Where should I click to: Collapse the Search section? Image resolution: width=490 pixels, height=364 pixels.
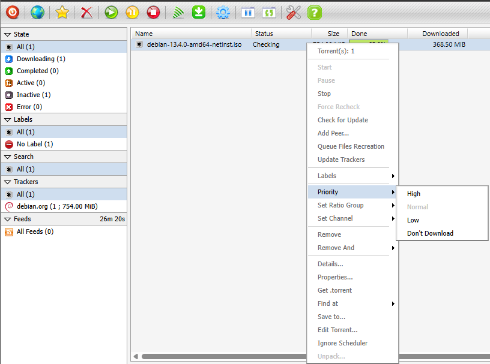7,157
